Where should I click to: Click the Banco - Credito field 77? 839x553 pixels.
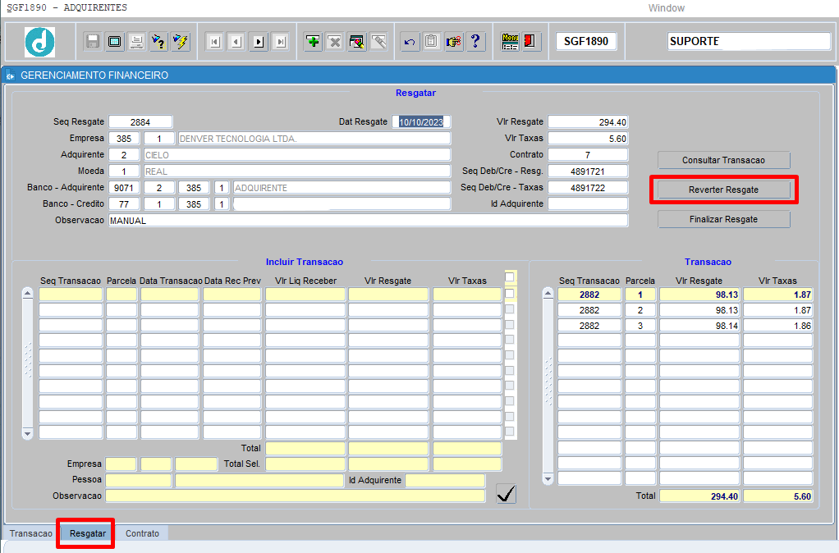tap(124, 204)
